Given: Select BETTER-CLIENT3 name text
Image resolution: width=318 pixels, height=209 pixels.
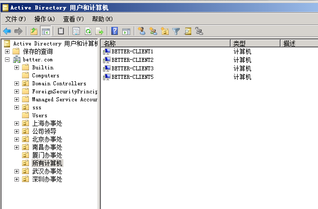Looking at the screenshot, I should (132, 68).
